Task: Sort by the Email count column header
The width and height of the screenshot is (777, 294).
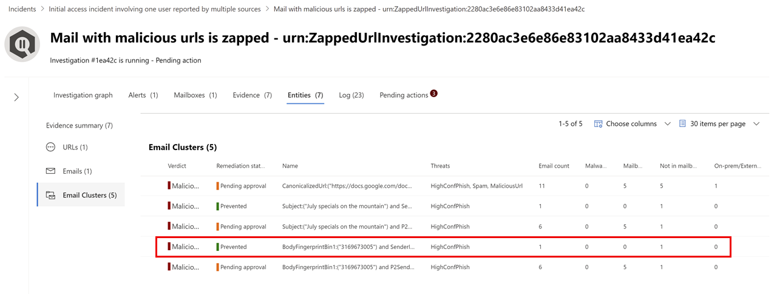Action: coord(554,166)
